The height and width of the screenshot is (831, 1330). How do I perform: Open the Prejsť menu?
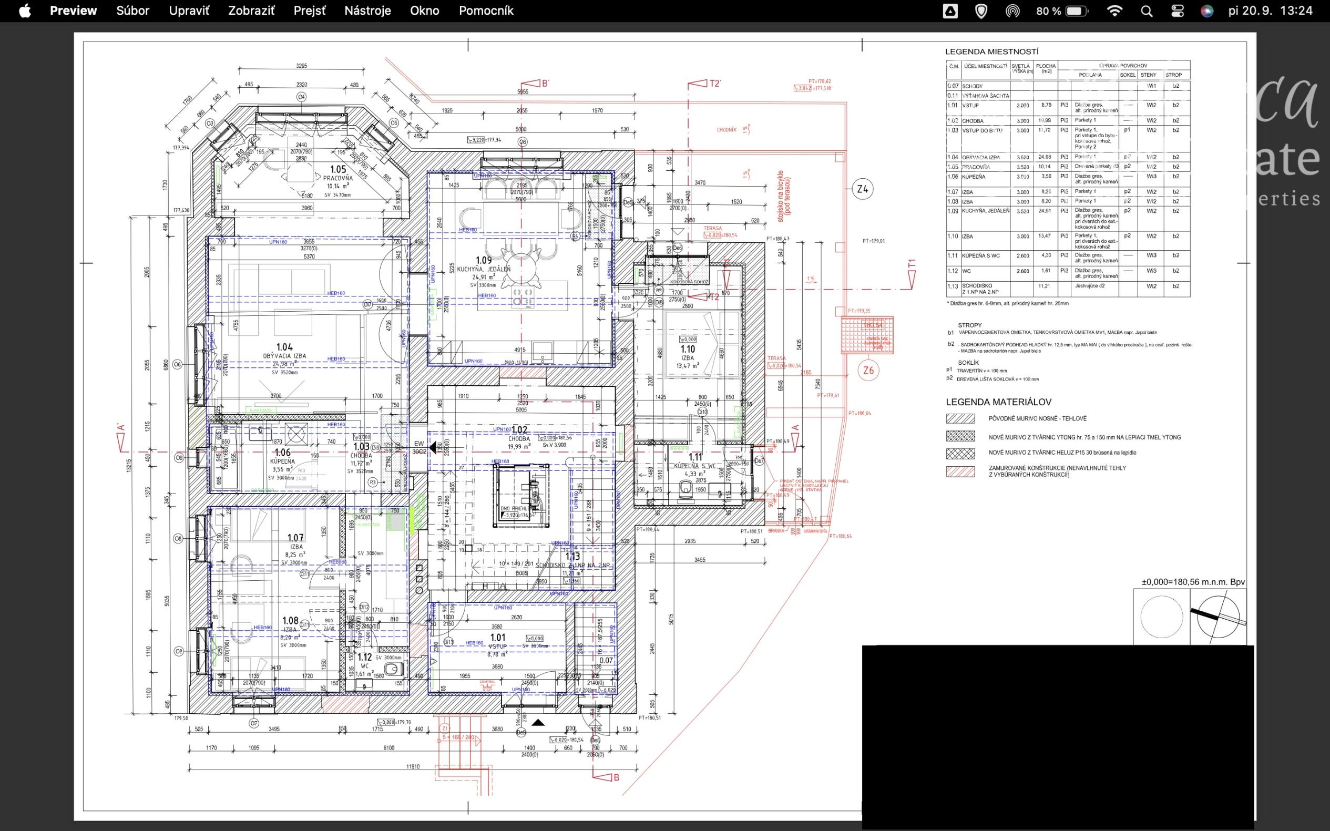click(310, 11)
